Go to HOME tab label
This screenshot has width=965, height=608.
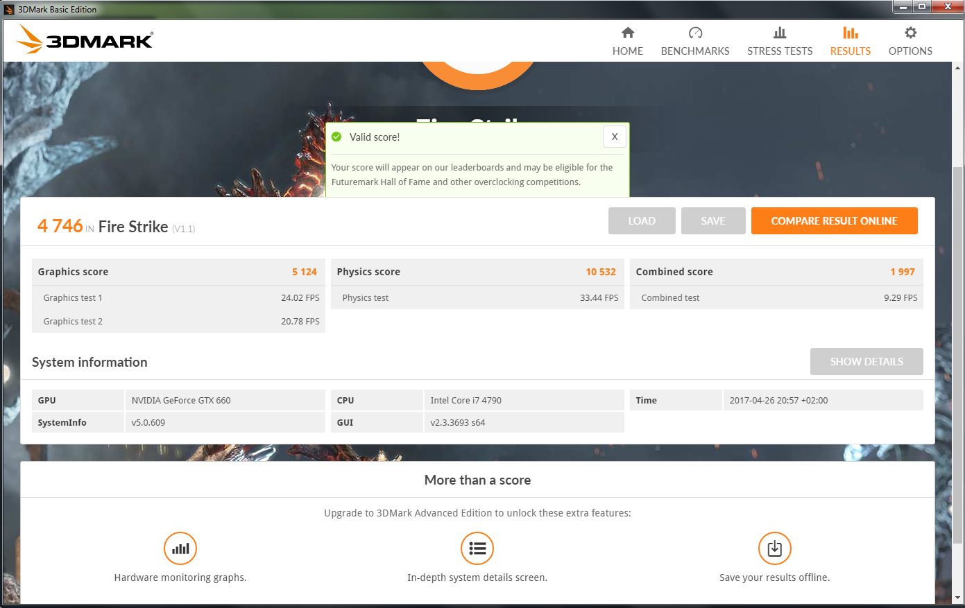(x=628, y=51)
